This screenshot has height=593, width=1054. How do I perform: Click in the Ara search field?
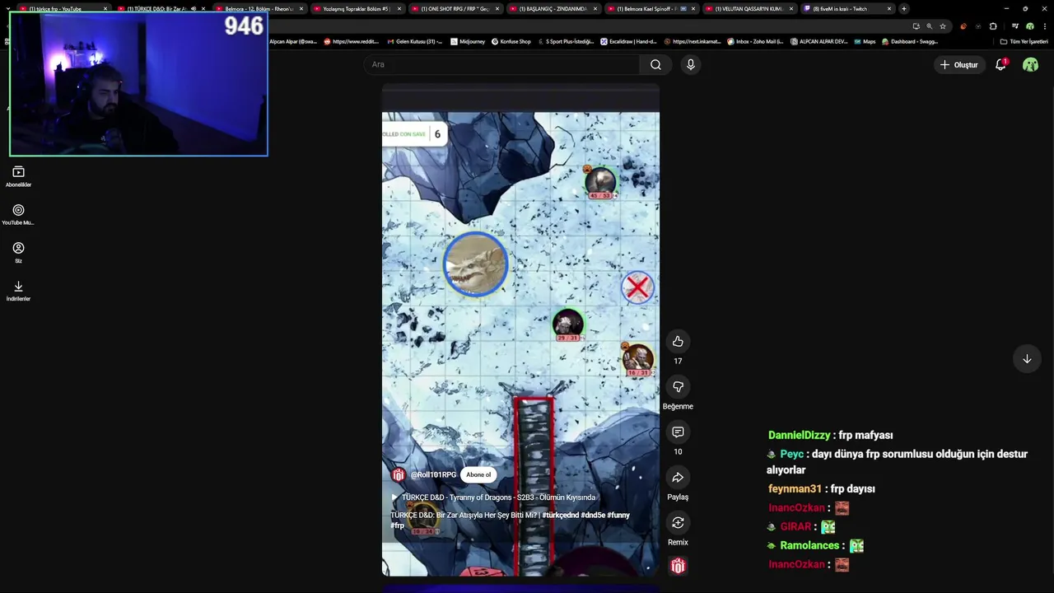pyautogui.click(x=501, y=65)
